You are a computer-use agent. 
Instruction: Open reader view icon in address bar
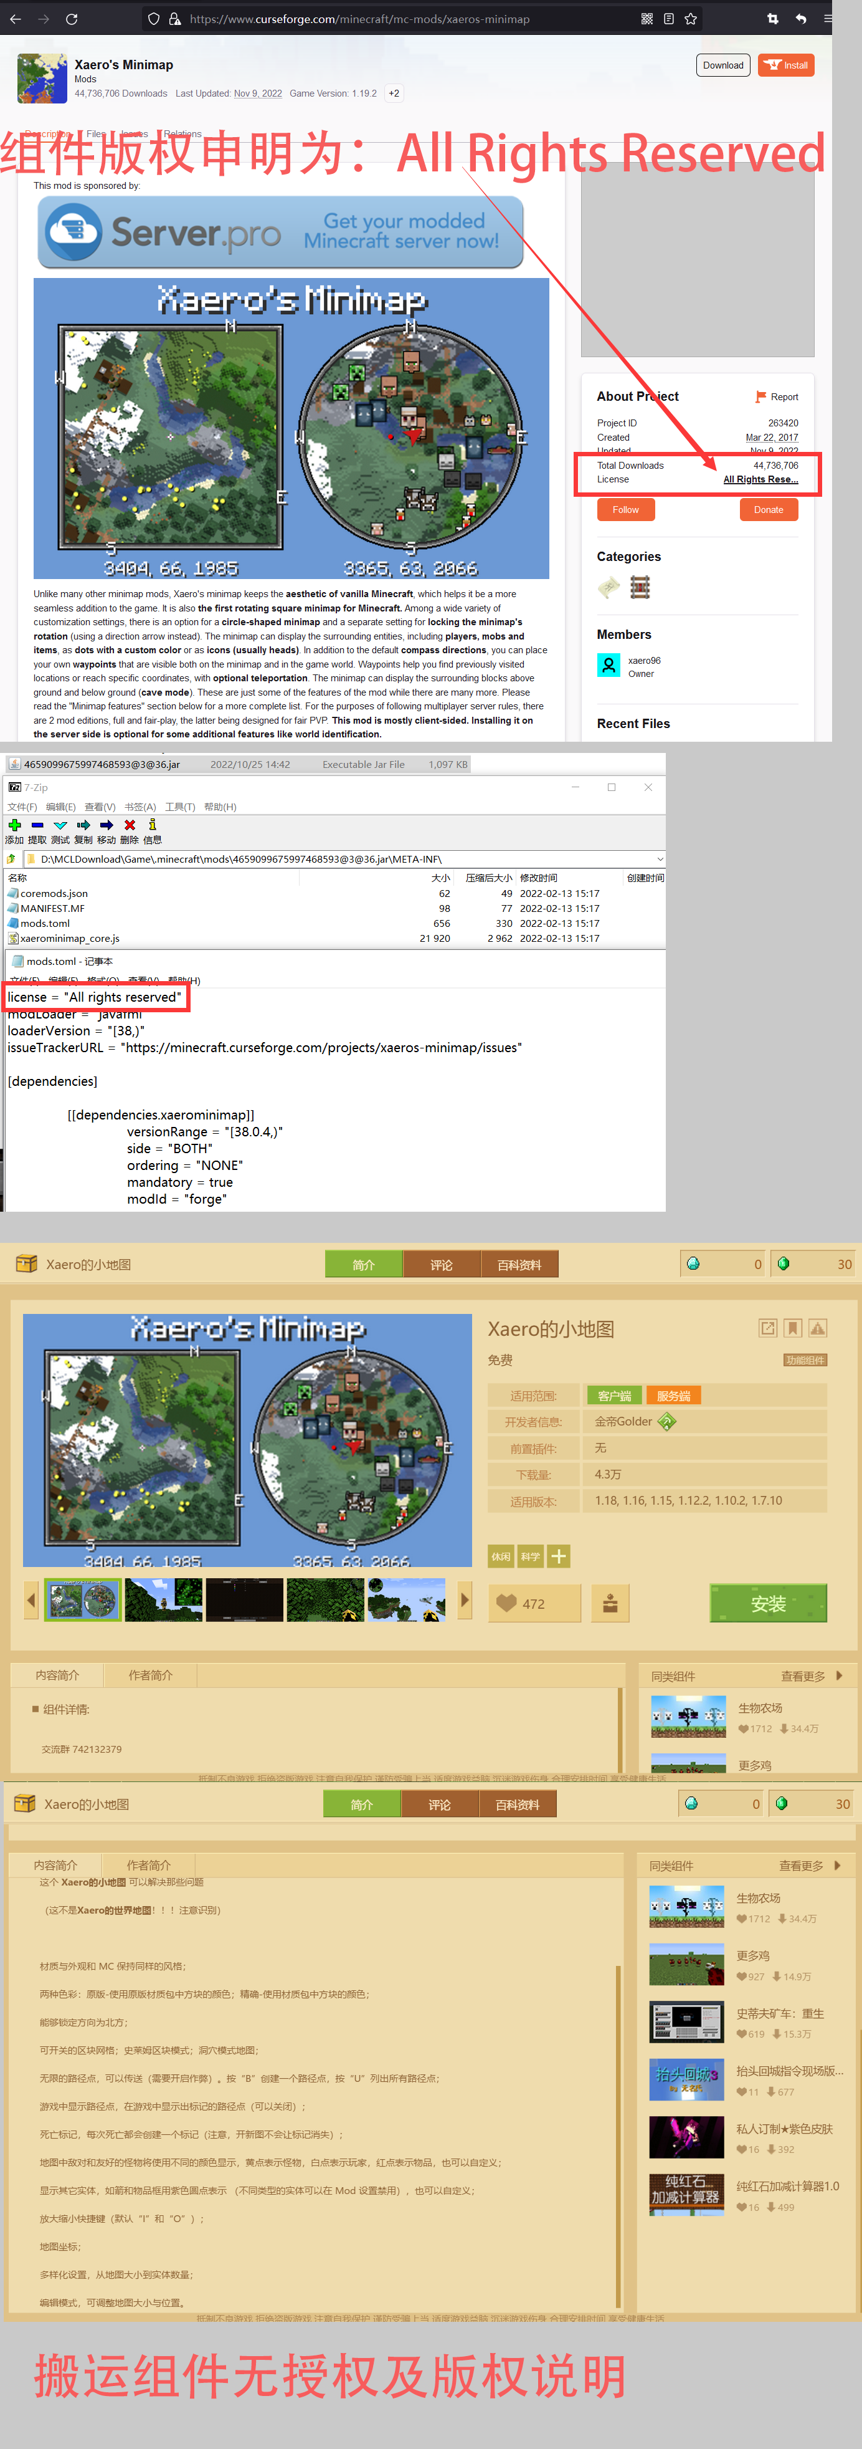tap(669, 18)
